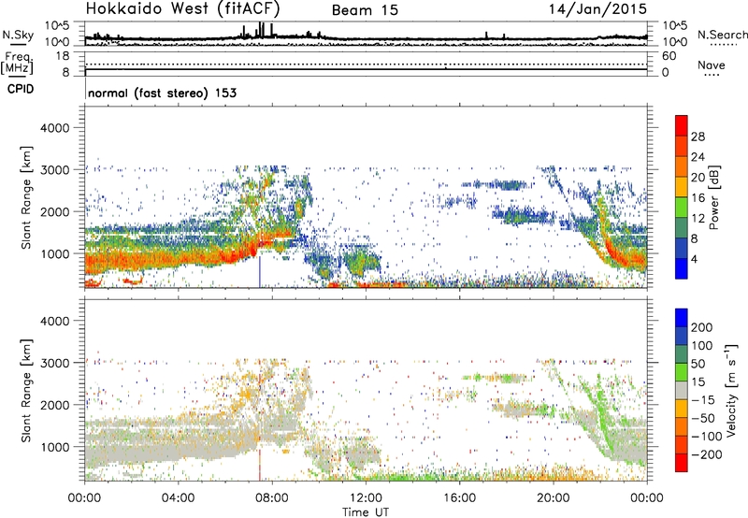Click the 60 tick on Nave axis
Screen dimensions: 748x518
[x=669, y=56]
